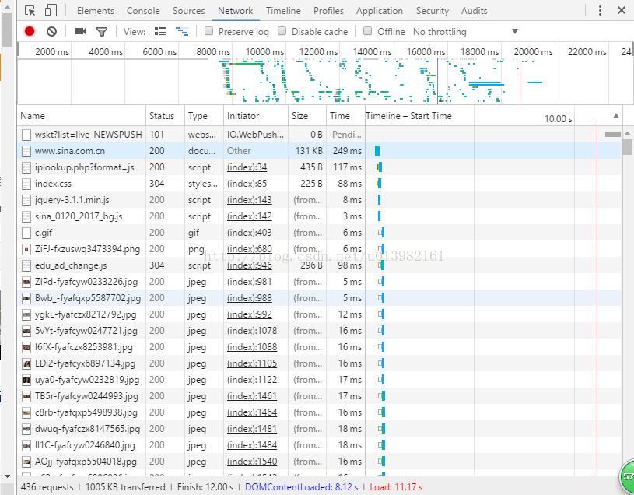Image resolution: width=634 pixels, height=495 pixels.
Task: Open the Console tab
Action: (143, 11)
